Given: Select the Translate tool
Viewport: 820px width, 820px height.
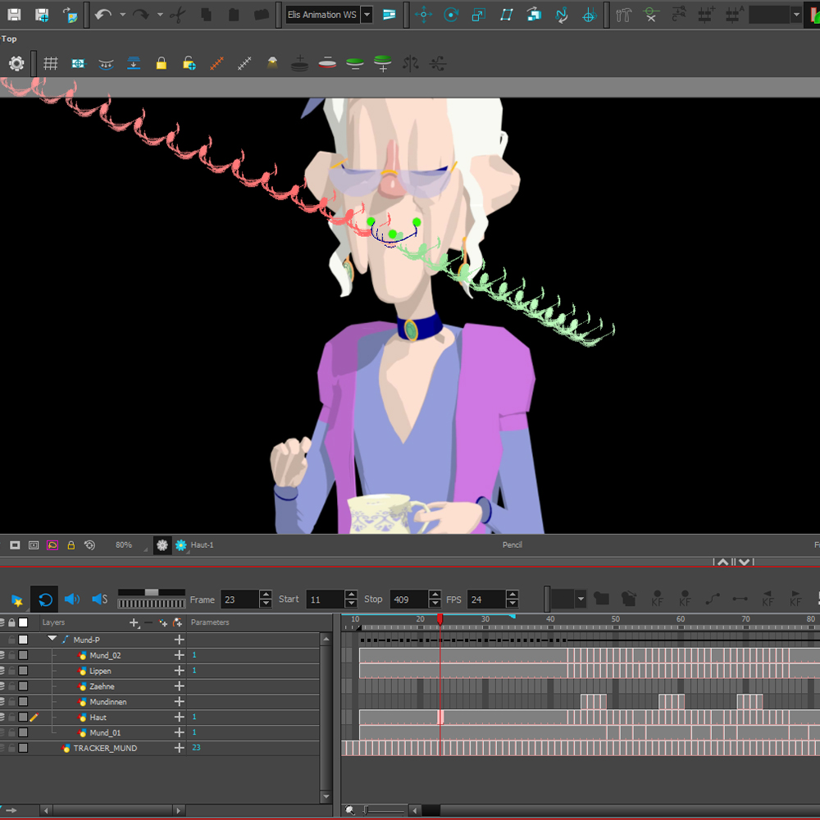Looking at the screenshot, I should 423,15.
